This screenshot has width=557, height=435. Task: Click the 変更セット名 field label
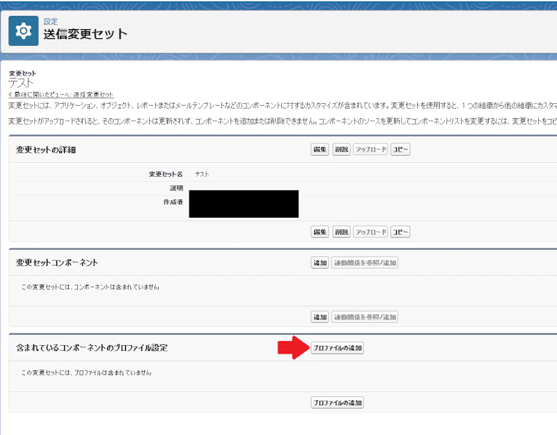pos(166,175)
